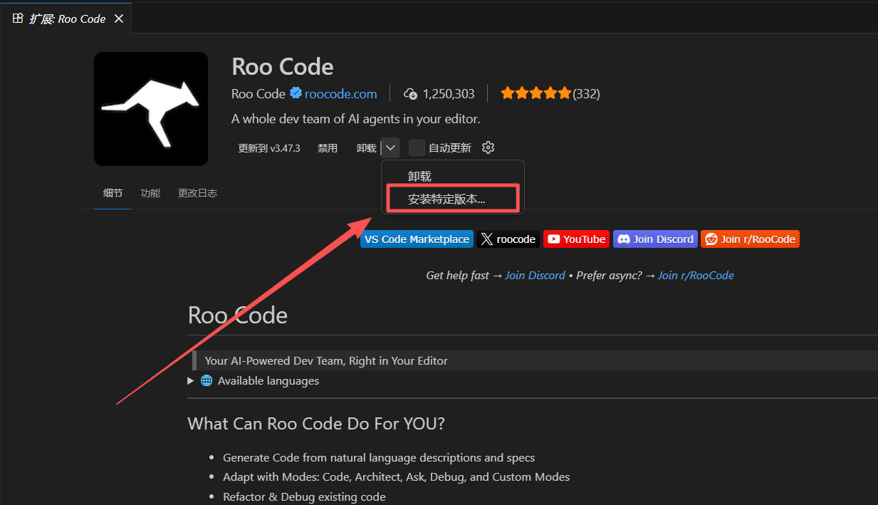The height and width of the screenshot is (505, 878).
Task: Click the verified publisher badge icon
Action: [x=296, y=93]
